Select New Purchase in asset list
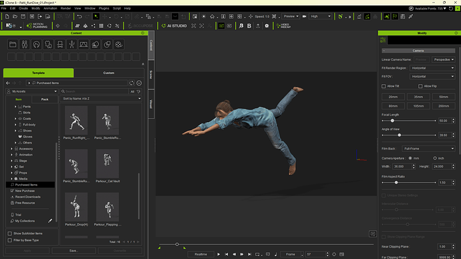Screen dimensions: 461x259 pos(25,191)
